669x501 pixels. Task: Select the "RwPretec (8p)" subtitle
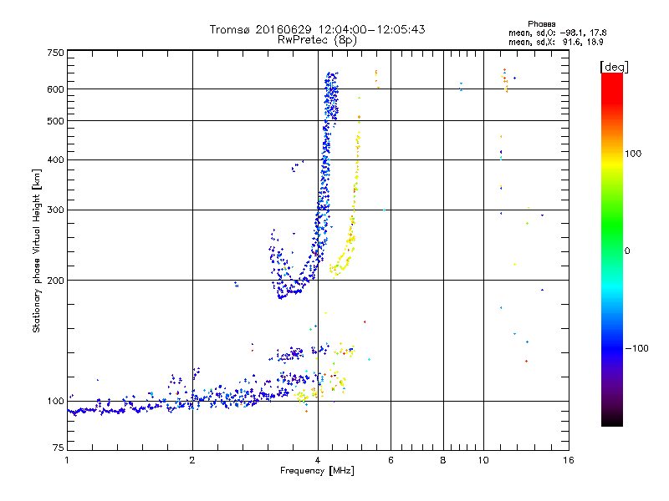(317, 40)
